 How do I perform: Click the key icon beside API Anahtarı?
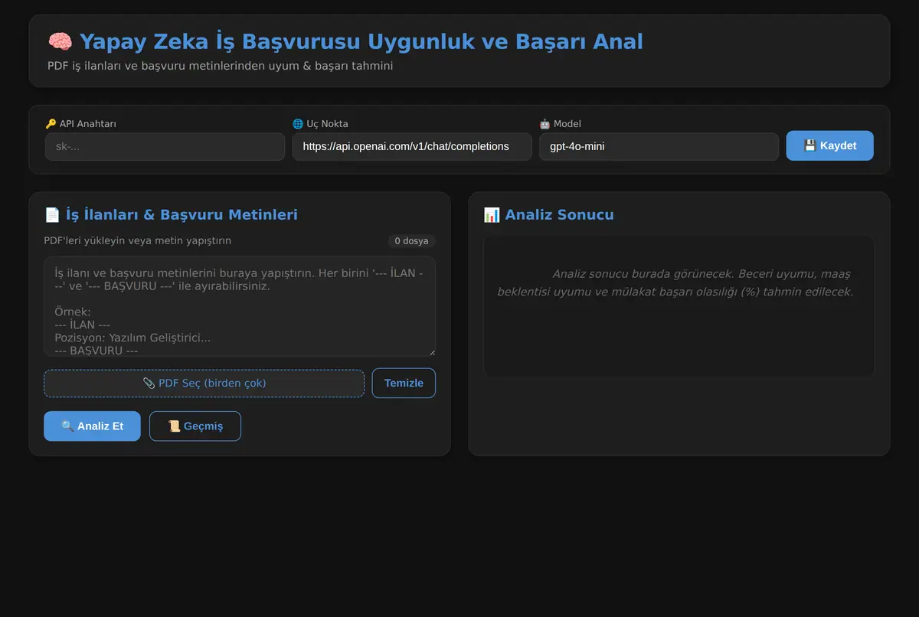(x=51, y=123)
